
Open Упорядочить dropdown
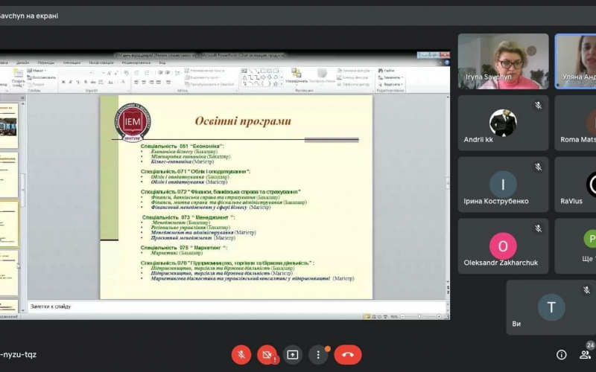[x=297, y=76]
